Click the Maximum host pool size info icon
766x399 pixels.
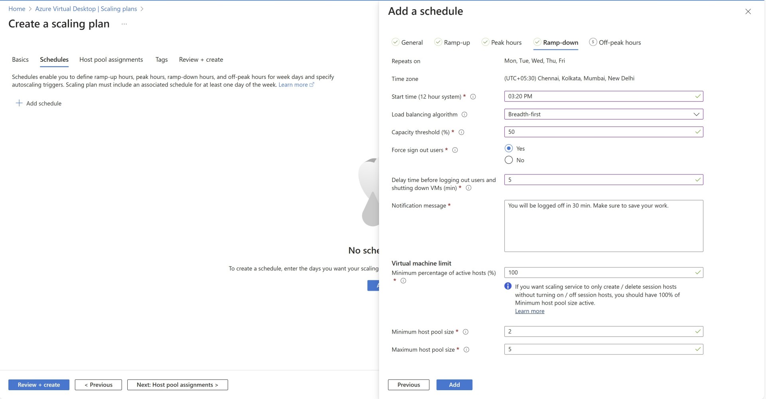click(x=466, y=350)
